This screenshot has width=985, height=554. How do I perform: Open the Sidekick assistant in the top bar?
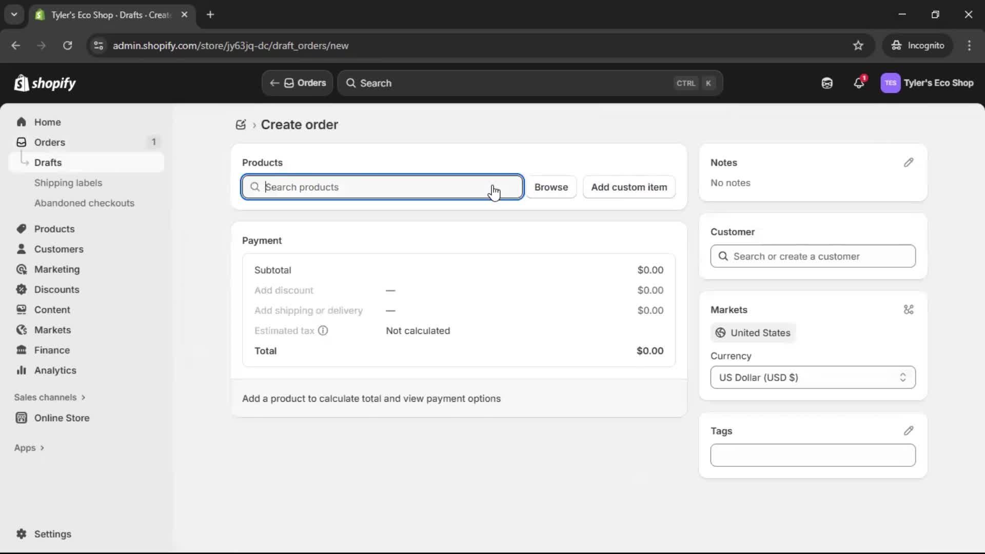click(x=827, y=83)
